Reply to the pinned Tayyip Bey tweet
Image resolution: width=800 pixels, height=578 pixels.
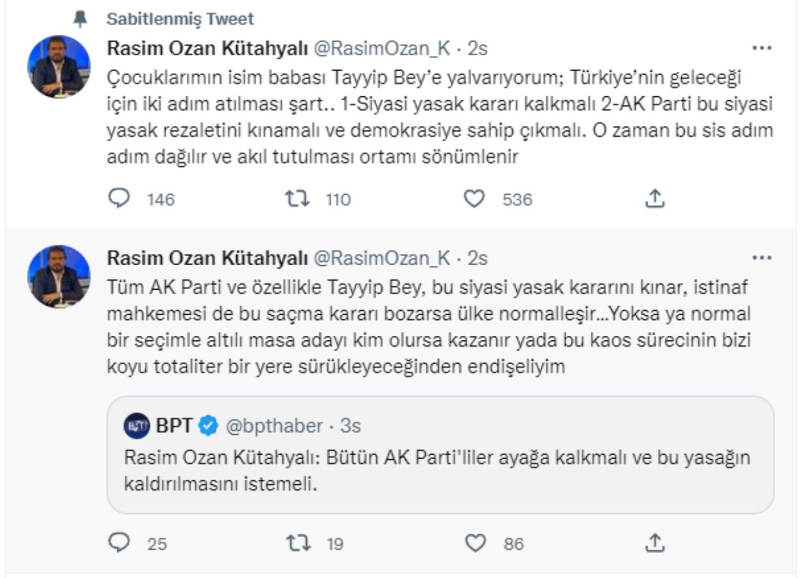coord(119,200)
